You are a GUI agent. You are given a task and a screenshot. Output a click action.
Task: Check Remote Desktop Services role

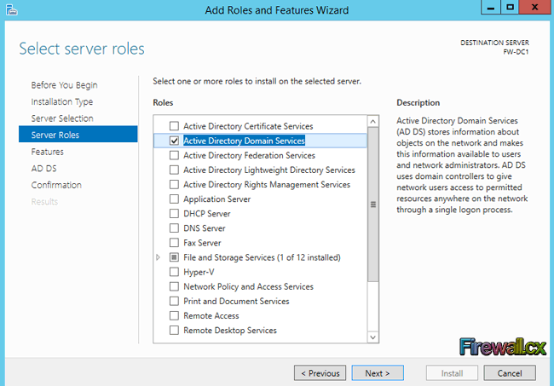pyautogui.click(x=174, y=331)
